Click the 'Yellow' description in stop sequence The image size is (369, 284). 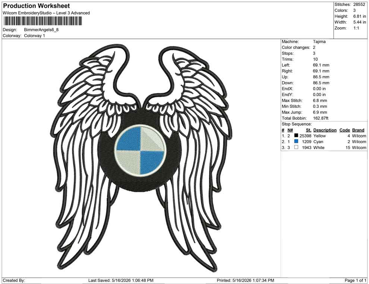(319, 136)
